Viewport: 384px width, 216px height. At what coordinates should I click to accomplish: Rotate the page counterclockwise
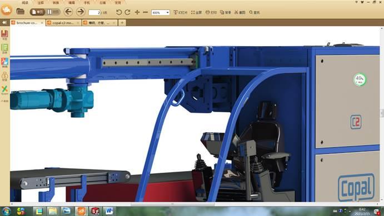tap(119, 12)
